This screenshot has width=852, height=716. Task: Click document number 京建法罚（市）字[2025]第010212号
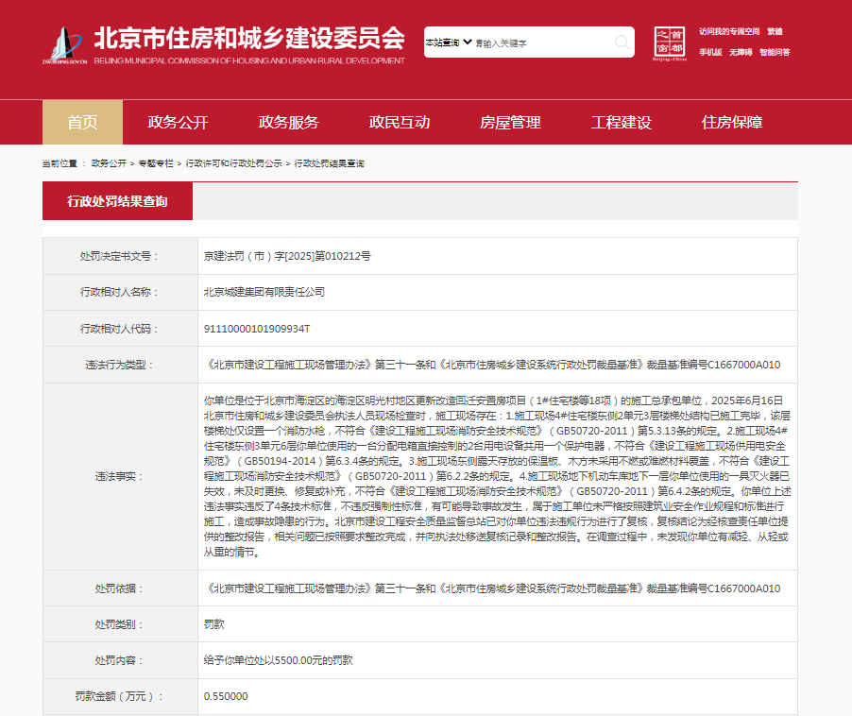click(x=287, y=256)
